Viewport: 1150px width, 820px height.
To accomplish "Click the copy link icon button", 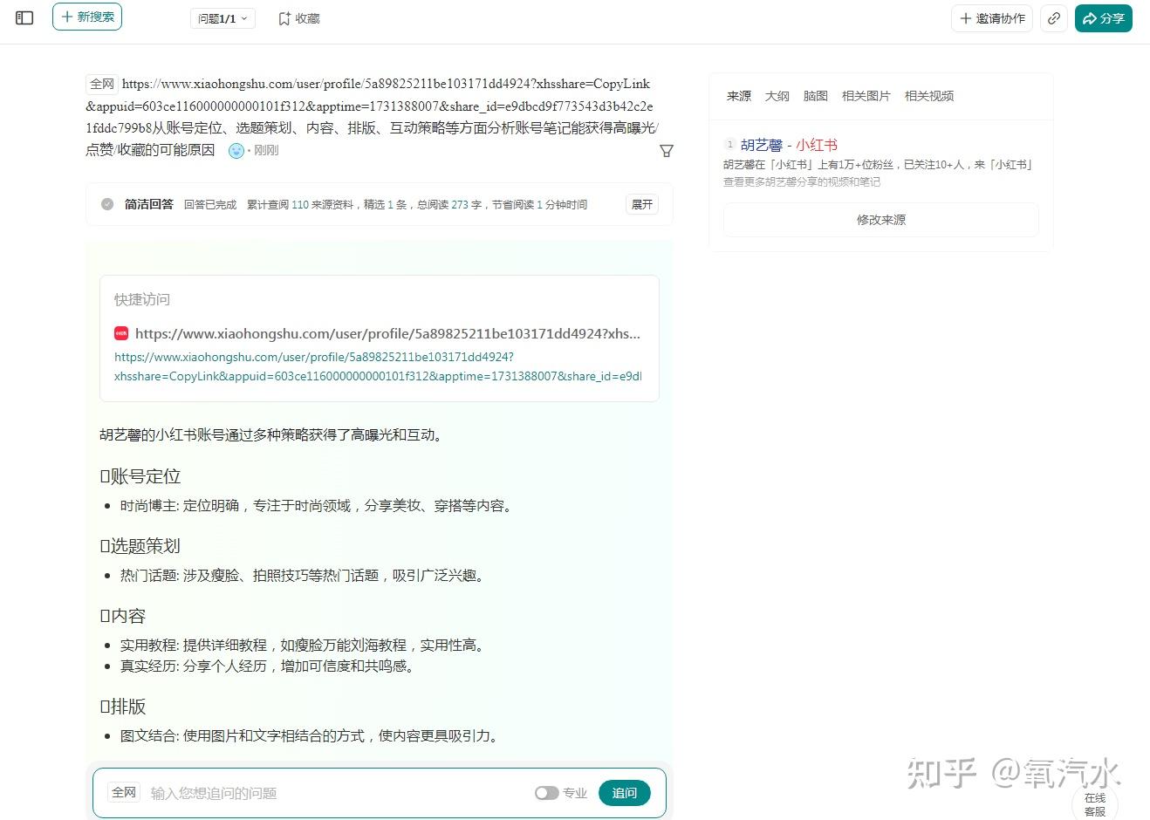I will (1054, 18).
